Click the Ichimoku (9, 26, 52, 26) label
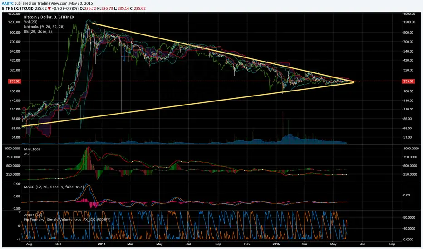 click(44, 27)
